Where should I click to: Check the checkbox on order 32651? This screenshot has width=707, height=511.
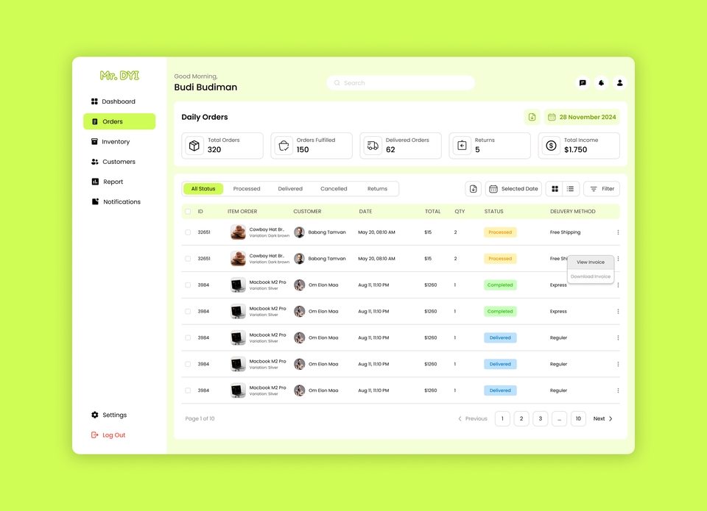pyautogui.click(x=188, y=232)
